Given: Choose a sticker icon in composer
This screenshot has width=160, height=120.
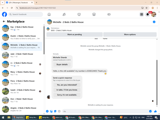Looking at the screenshot, I should coord(55,111).
